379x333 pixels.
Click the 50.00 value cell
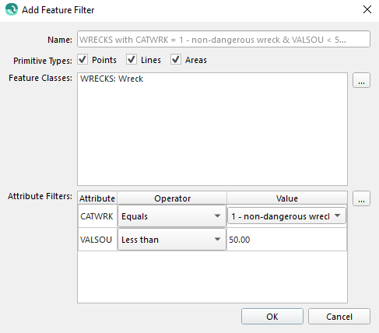286,240
